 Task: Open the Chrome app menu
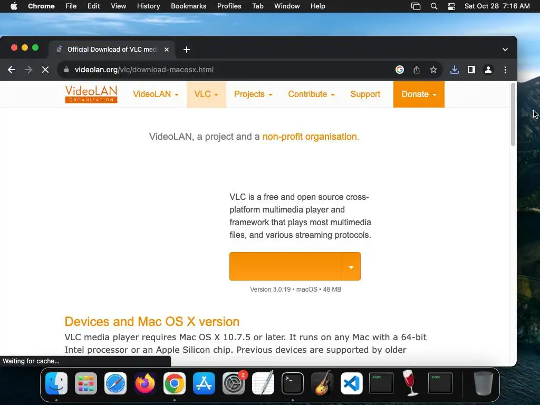(41, 6)
